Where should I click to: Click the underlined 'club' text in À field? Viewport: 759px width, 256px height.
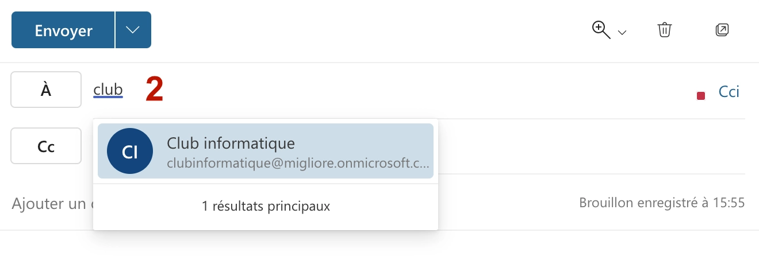click(x=108, y=90)
